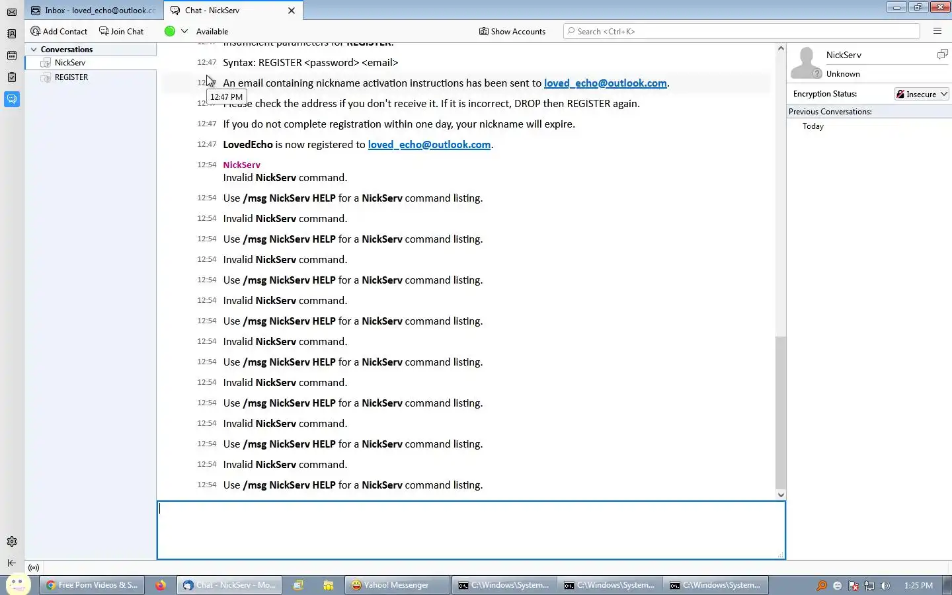Image resolution: width=952 pixels, height=595 pixels.
Task: Click the Syntax: REGISTER message line
Action: tap(311, 62)
